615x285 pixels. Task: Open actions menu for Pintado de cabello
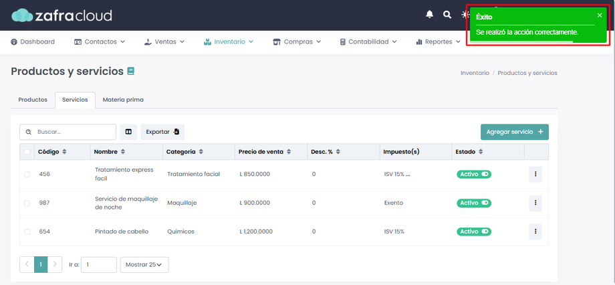coord(535,231)
